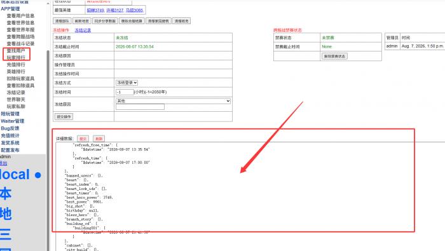
Task: Click the 同步分享数据 button
Action: pos(105,21)
